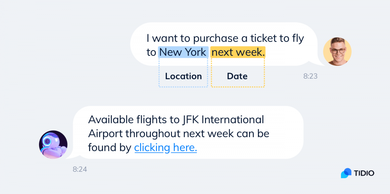
Task: Click "found by" text before the link
Action: pos(110,148)
